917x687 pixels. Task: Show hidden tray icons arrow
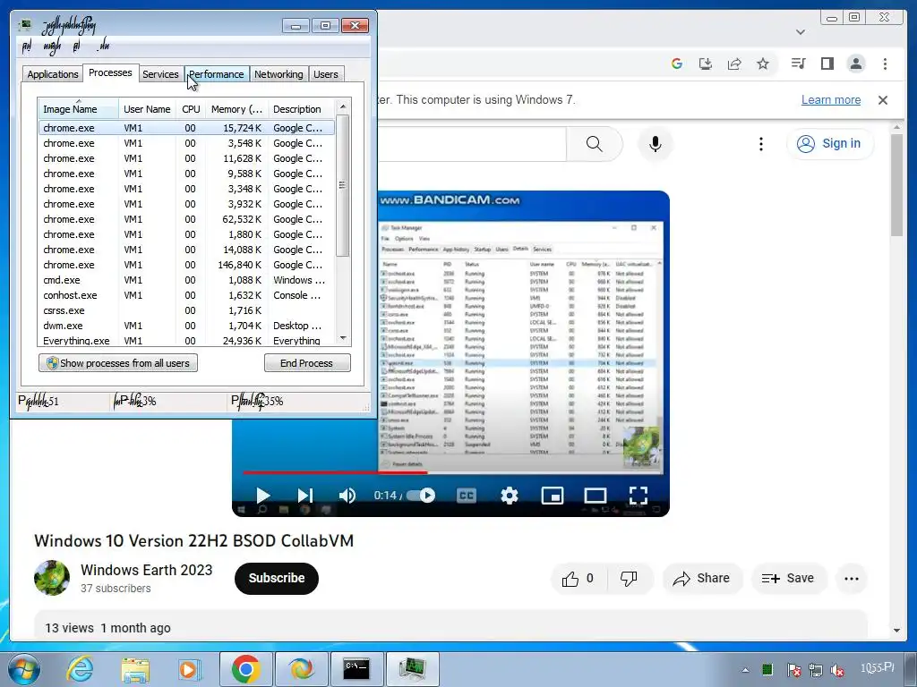click(745, 670)
